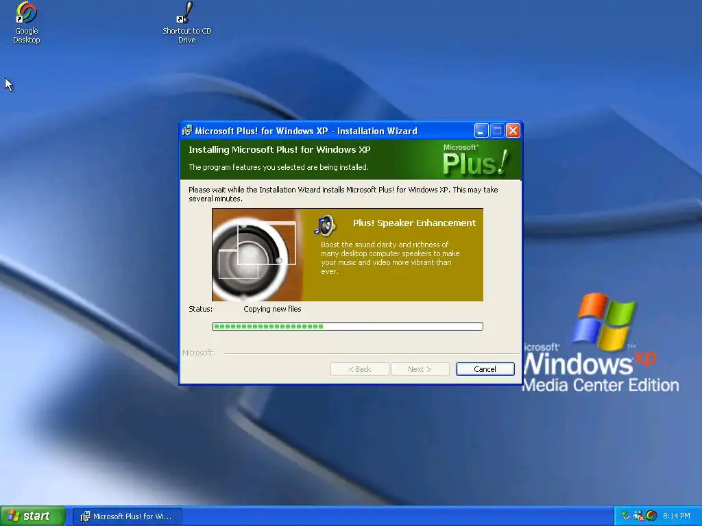The image size is (702, 526).
Task: Select Microsoft Plus! taskbar button
Action: pyautogui.click(x=127, y=516)
